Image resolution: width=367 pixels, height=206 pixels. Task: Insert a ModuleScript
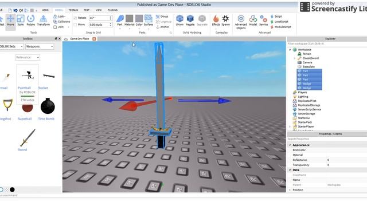pyautogui.click(x=280, y=27)
